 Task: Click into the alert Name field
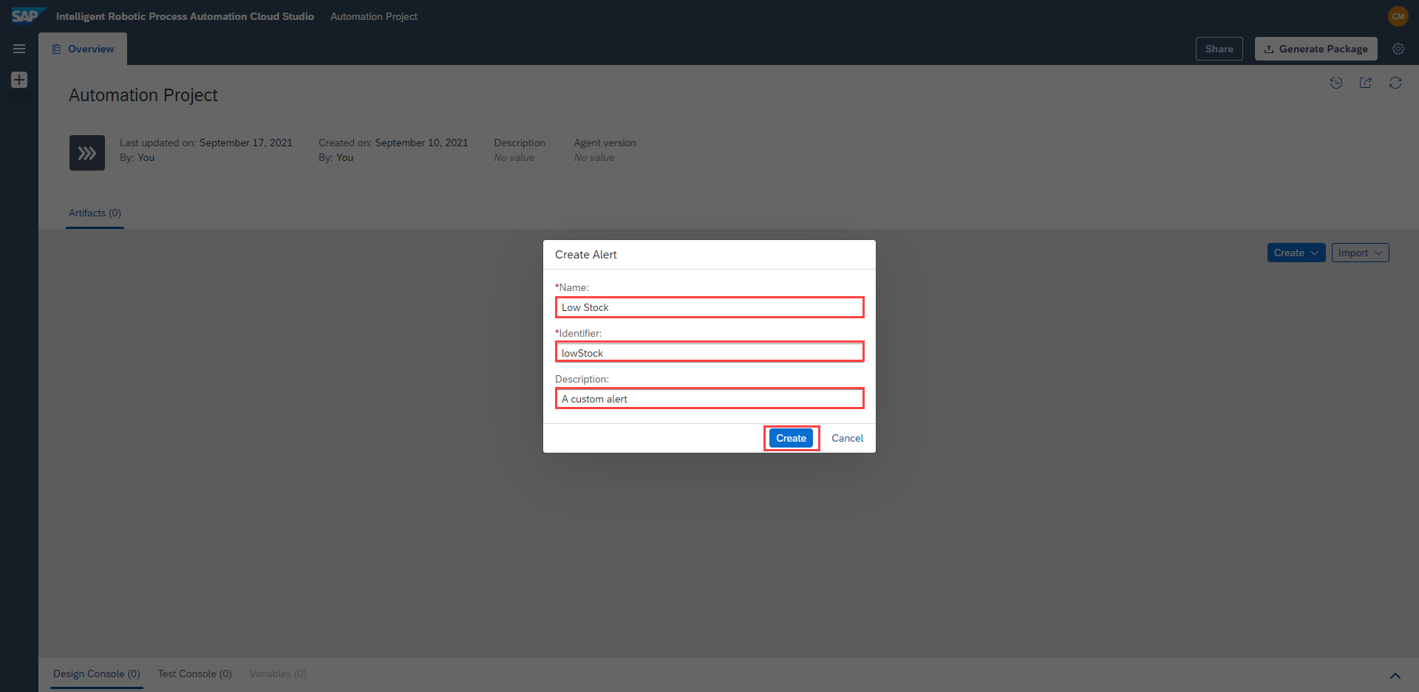coord(709,307)
